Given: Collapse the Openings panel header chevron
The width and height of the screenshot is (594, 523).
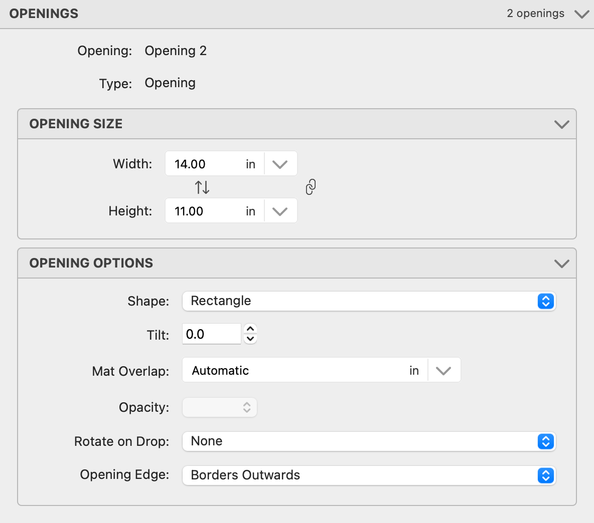Looking at the screenshot, I should tap(581, 14).
